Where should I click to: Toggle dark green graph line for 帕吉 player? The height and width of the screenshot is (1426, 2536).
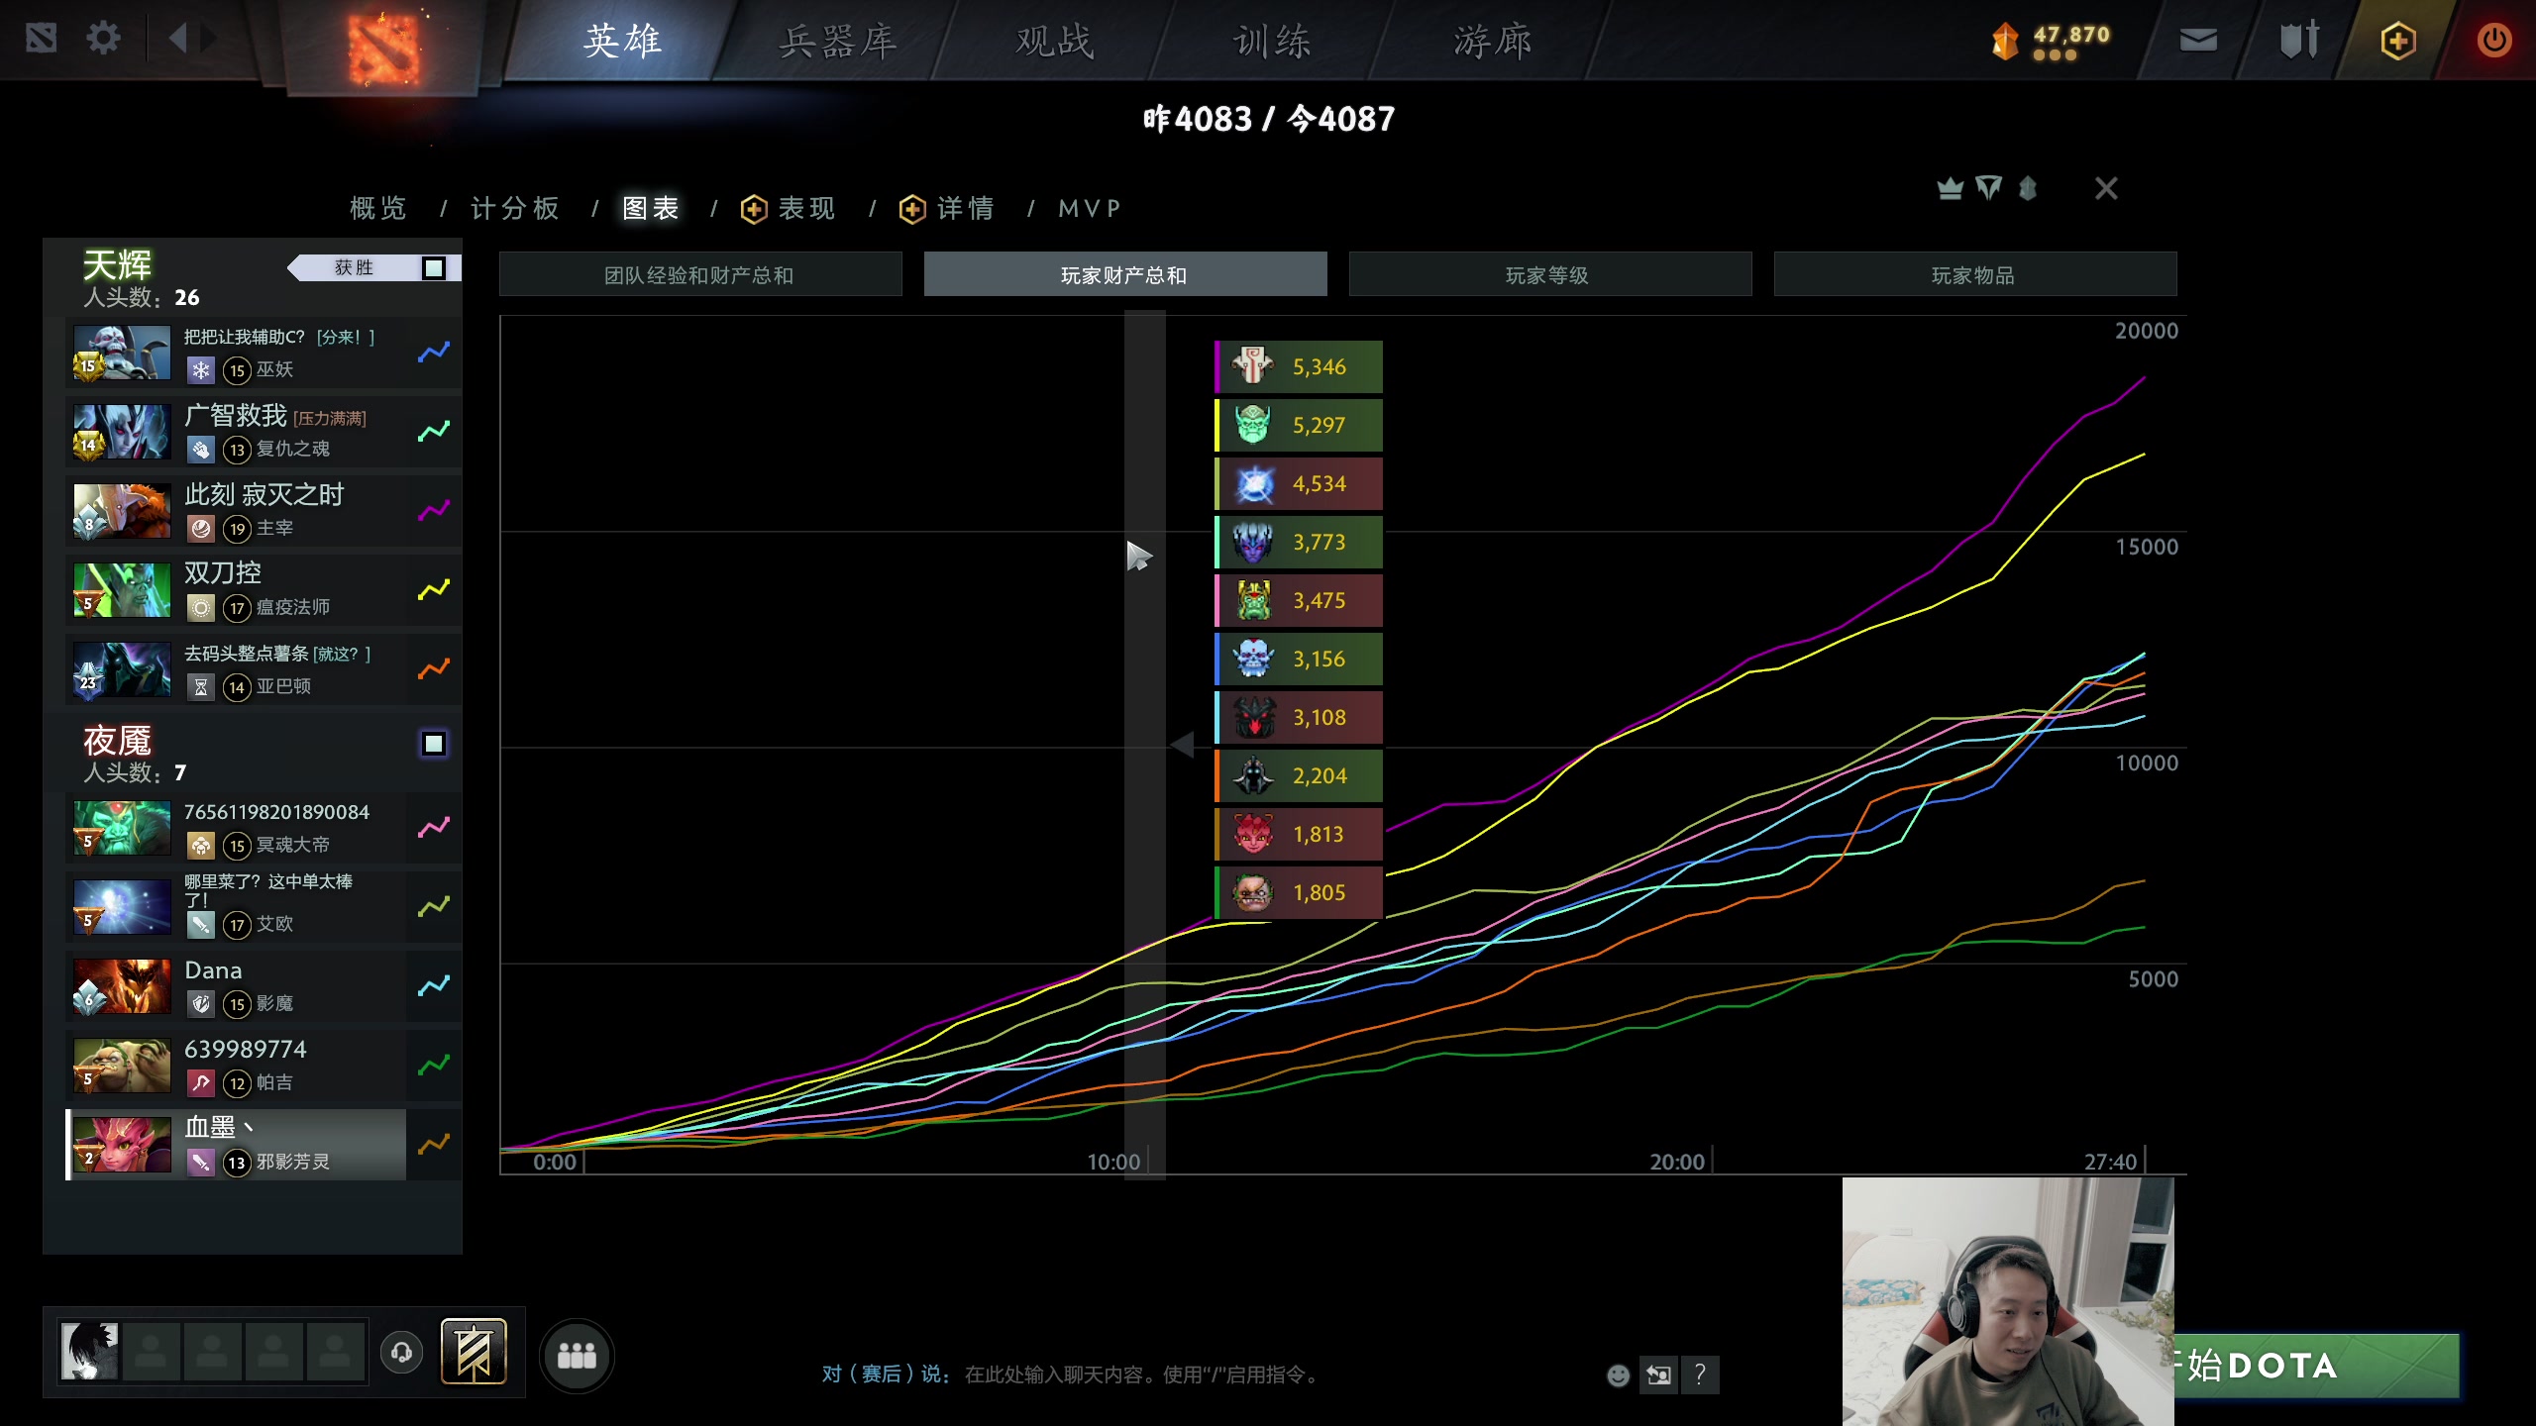pos(434,1065)
